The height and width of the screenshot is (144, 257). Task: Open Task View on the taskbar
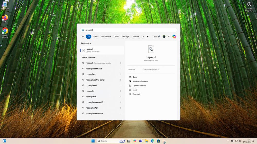tap(129, 141)
